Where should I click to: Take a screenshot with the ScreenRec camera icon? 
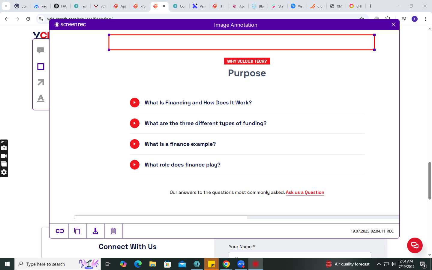(x=4, y=148)
